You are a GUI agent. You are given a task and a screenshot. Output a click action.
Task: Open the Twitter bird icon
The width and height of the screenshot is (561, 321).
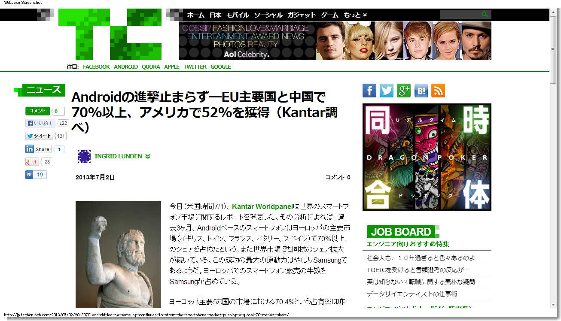tap(387, 91)
